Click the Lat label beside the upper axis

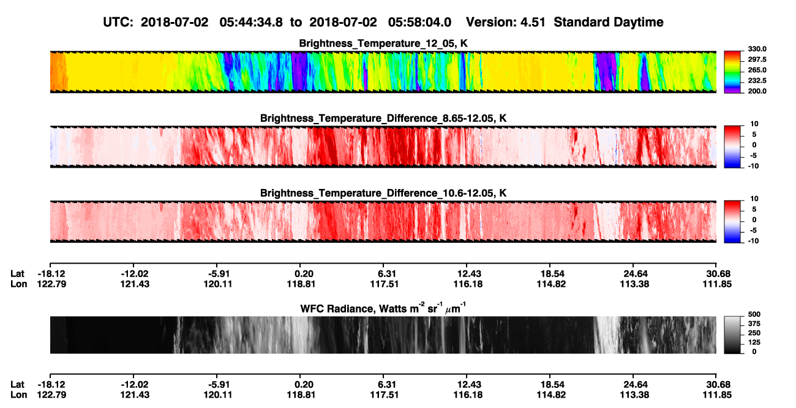pos(18,273)
